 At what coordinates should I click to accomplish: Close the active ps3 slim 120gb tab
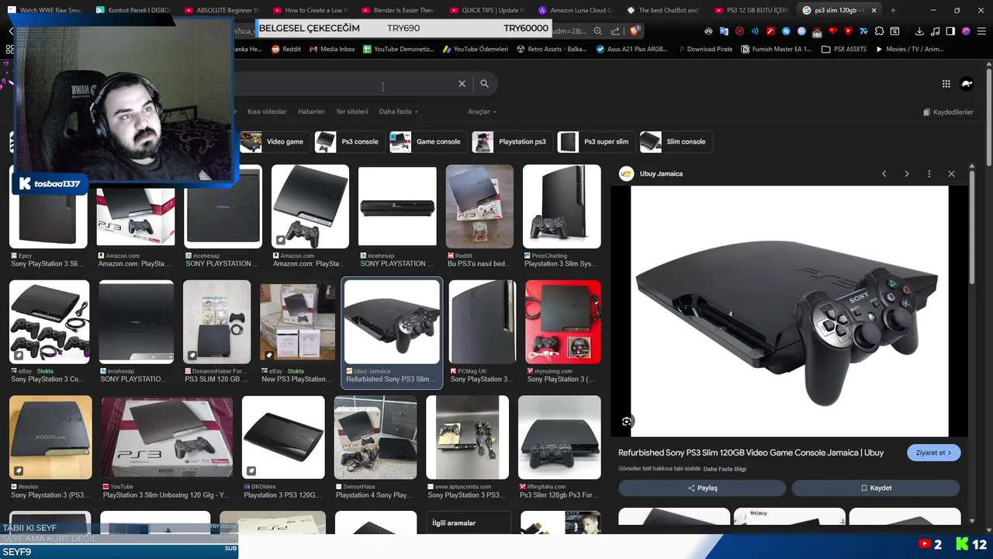[874, 10]
